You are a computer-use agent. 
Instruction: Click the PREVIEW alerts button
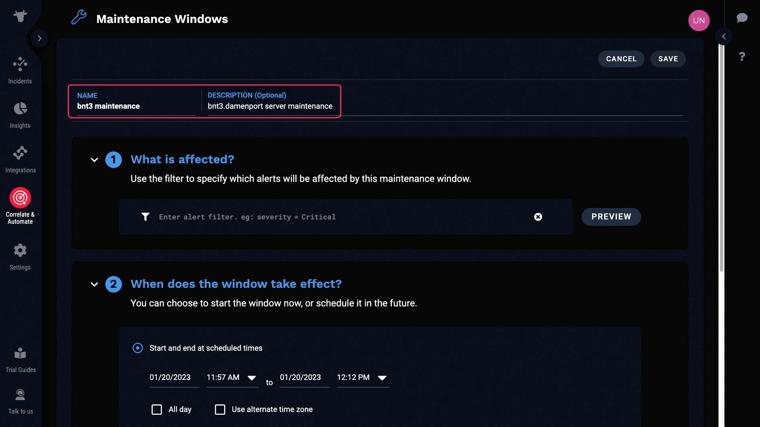coord(611,216)
